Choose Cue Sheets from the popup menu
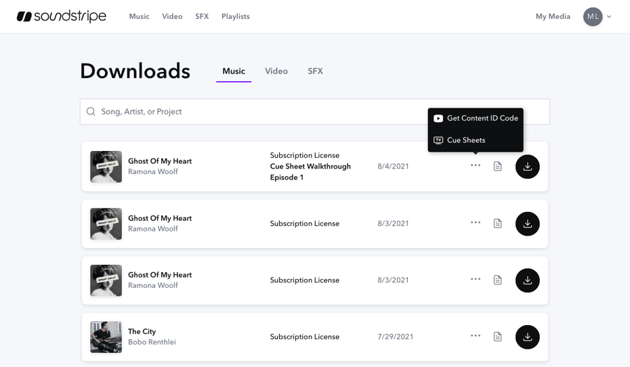The width and height of the screenshot is (630, 367). (x=466, y=140)
